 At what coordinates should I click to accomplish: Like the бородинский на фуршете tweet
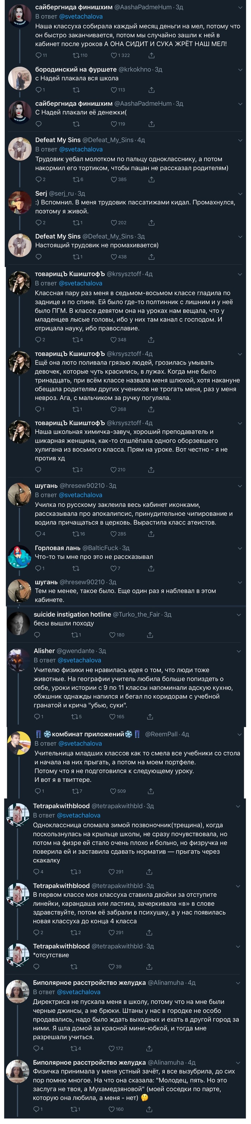coord(114,90)
